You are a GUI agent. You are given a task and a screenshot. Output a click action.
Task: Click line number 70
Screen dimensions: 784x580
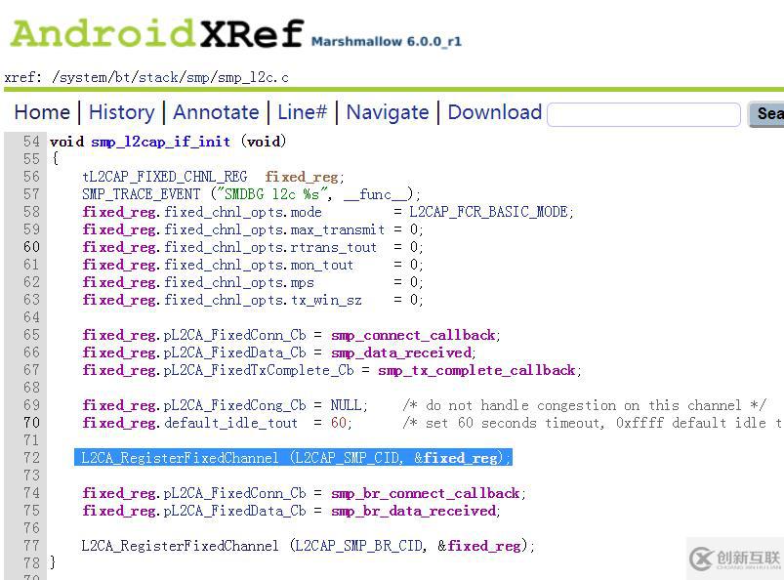click(x=31, y=423)
